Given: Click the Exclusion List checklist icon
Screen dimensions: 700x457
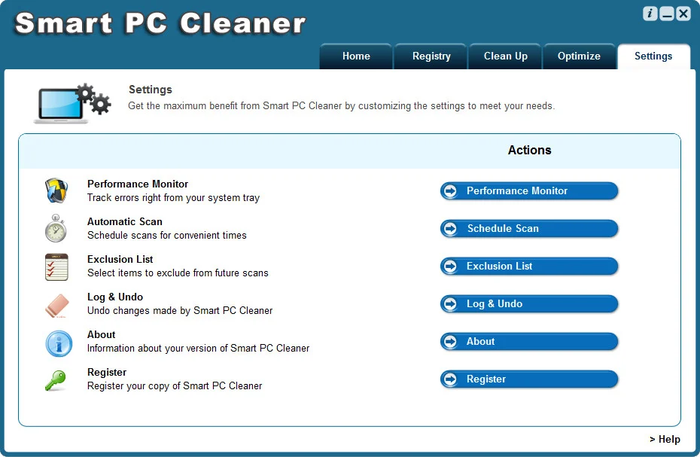Looking at the screenshot, I should click(56, 267).
